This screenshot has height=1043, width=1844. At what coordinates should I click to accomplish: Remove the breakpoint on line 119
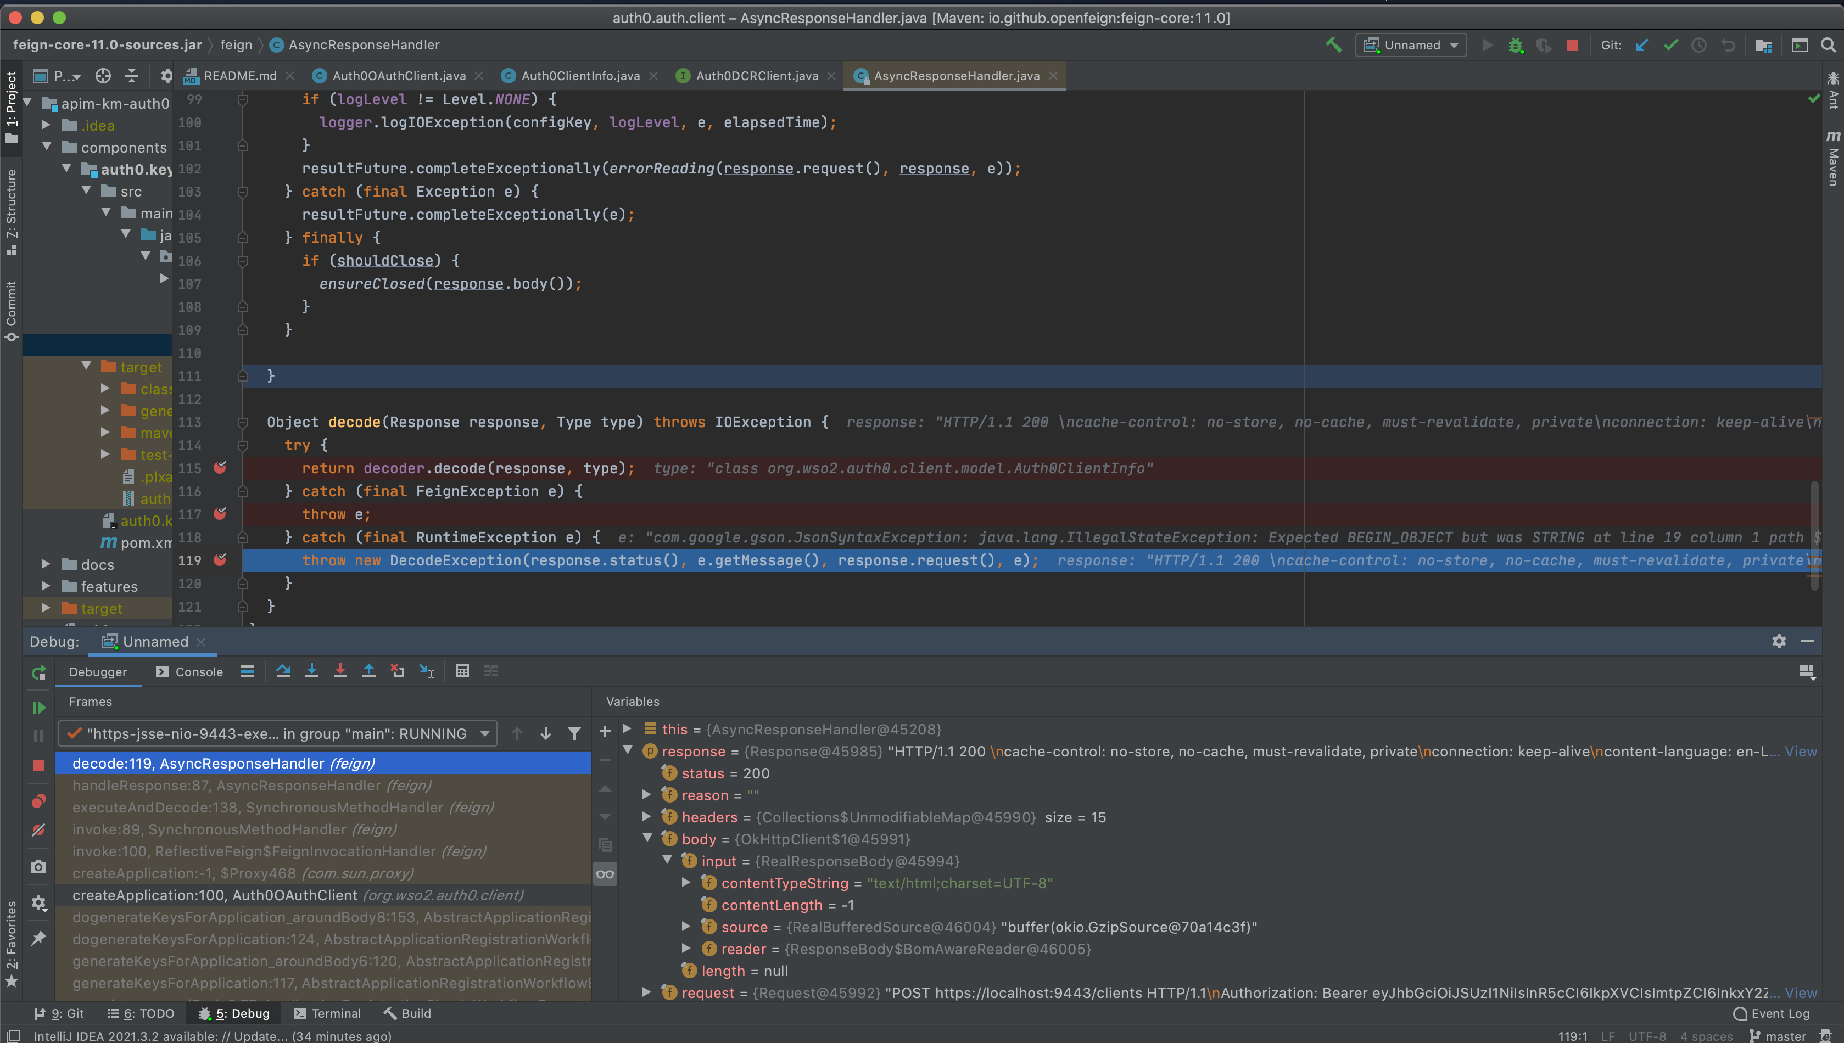coord(221,560)
